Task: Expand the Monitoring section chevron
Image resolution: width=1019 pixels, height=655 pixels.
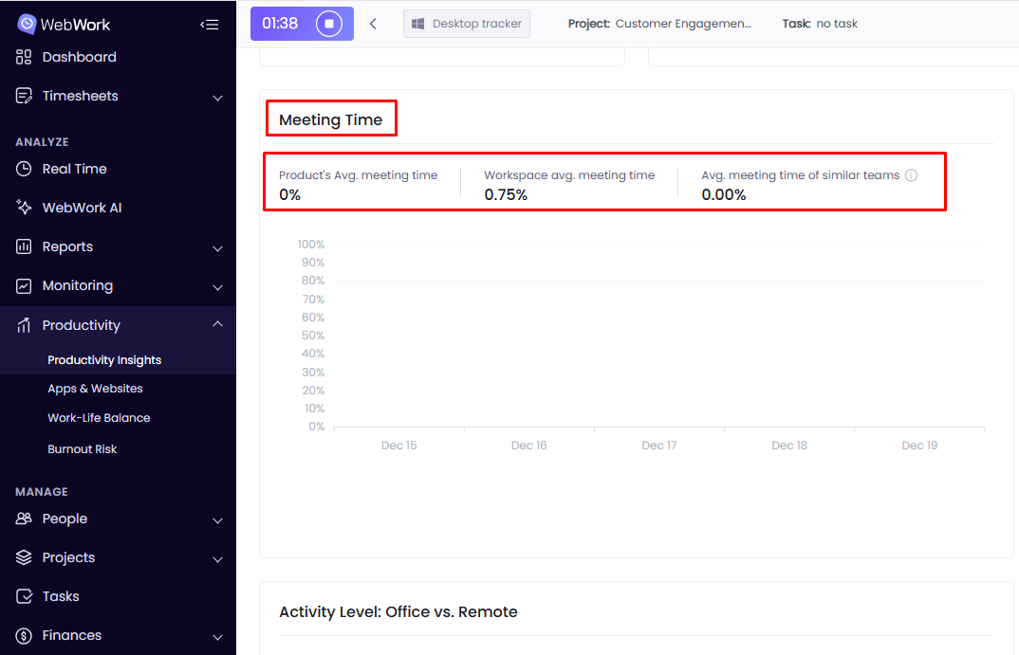Action: [x=217, y=287]
